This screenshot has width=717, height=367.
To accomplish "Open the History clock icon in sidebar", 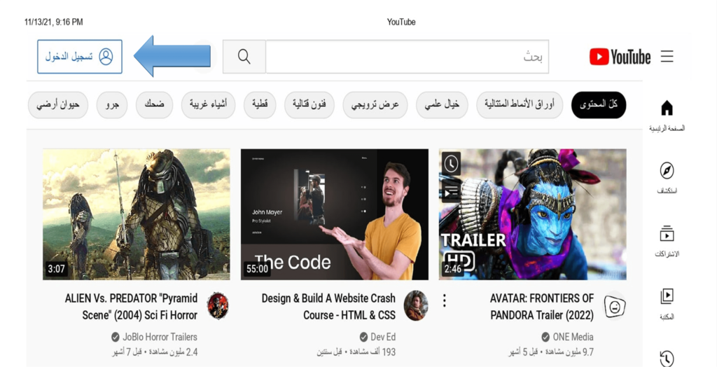I will [x=667, y=359].
